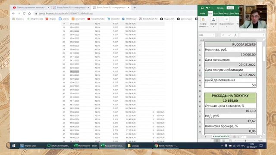Click the Insert Function fx icon
This screenshot has height=155, width=276.
coord(235,35)
